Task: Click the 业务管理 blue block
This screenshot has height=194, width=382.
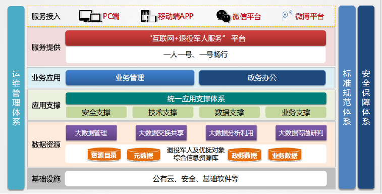Action: click(x=130, y=78)
